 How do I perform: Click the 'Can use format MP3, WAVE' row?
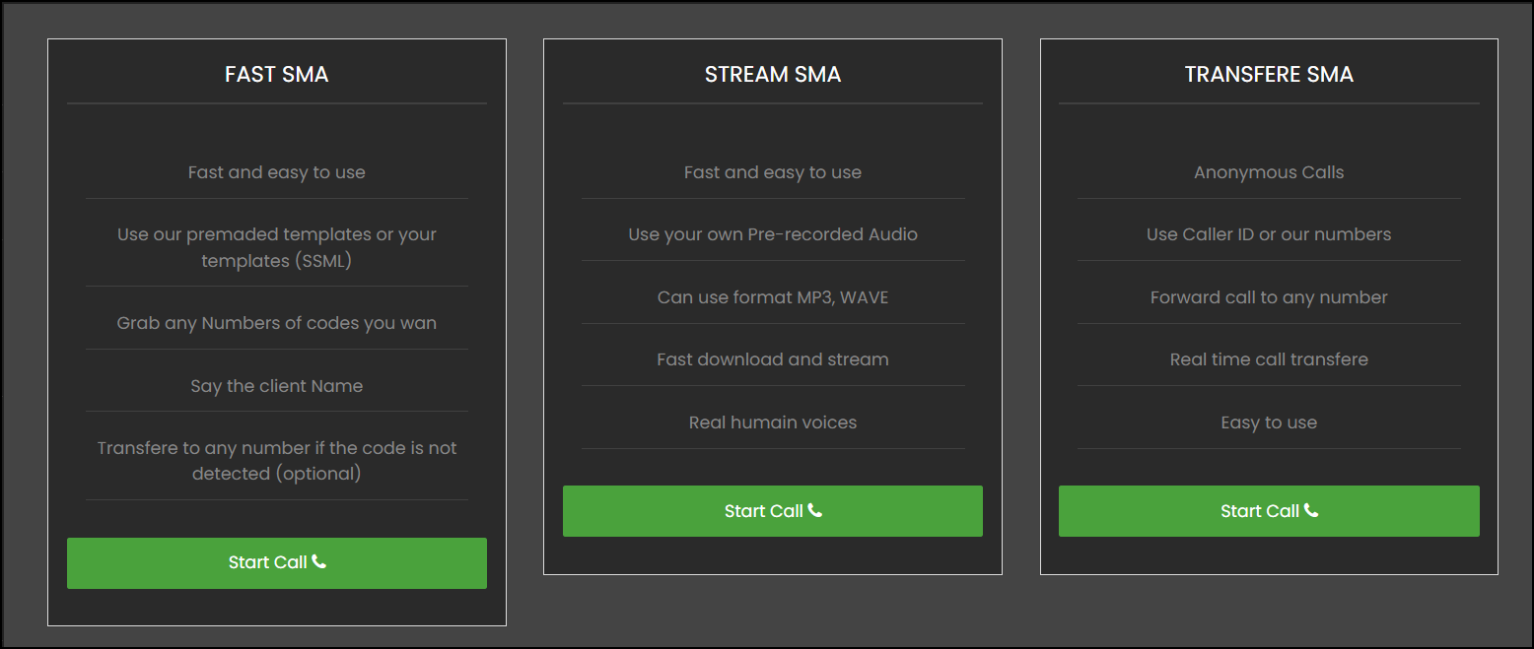pos(772,296)
